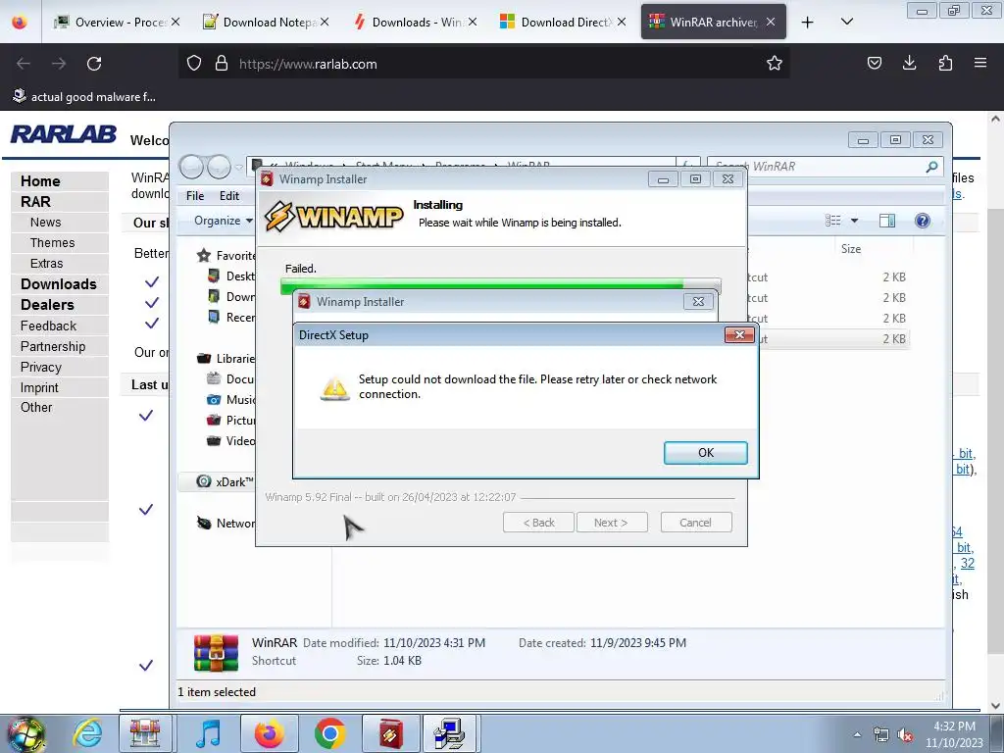Click WinRAR icon in Explorer details pane
This screenshot has height=753, width=1004.
click(216, 652)
